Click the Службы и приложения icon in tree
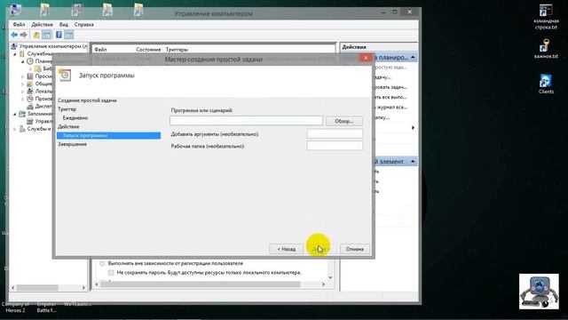Viewport: 568px width, 320px height. [22, 129]
